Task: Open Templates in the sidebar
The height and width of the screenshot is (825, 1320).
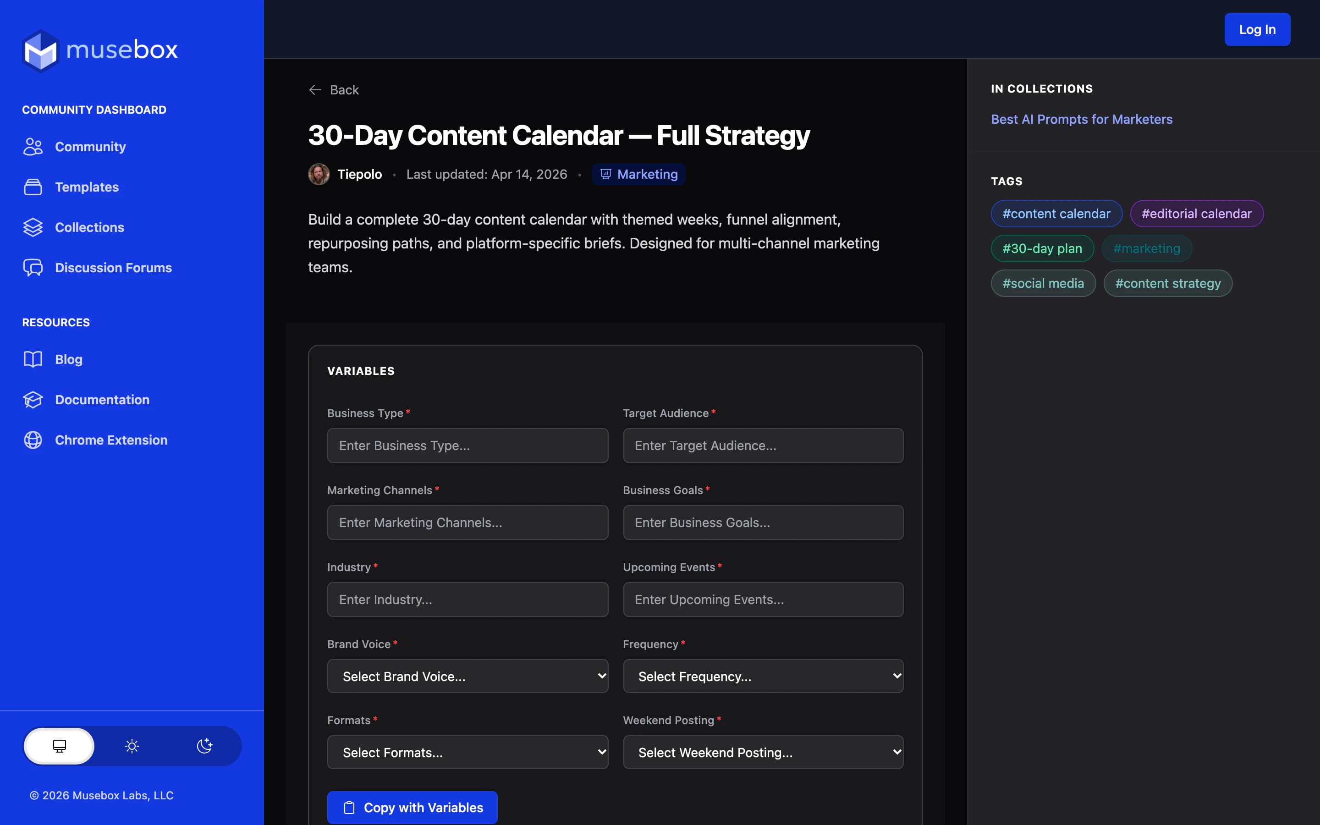Action: pos(87,187)
